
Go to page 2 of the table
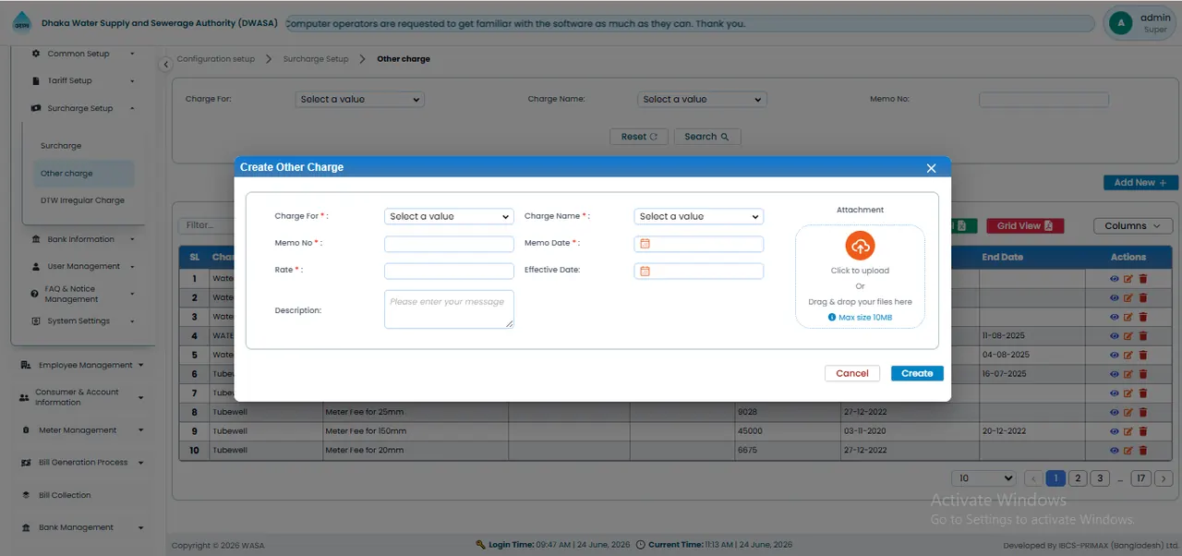tap(1077, 478)
